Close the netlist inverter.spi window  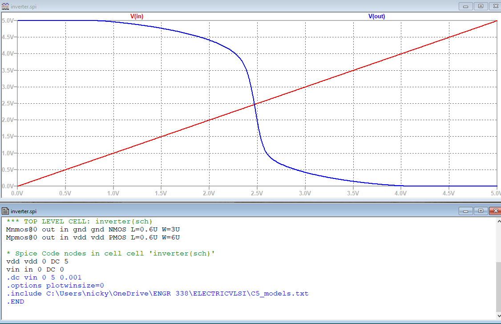pos(495,211)
